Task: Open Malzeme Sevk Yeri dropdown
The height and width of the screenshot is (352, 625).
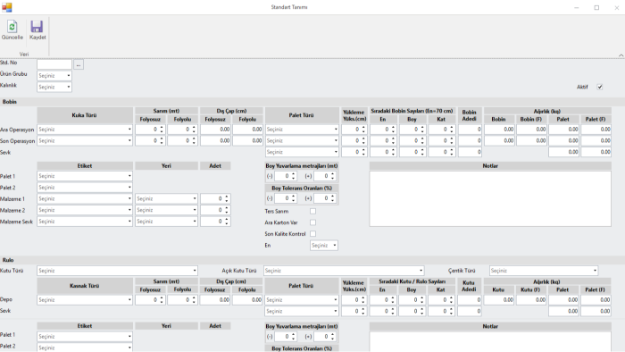Action: point(166,222)
